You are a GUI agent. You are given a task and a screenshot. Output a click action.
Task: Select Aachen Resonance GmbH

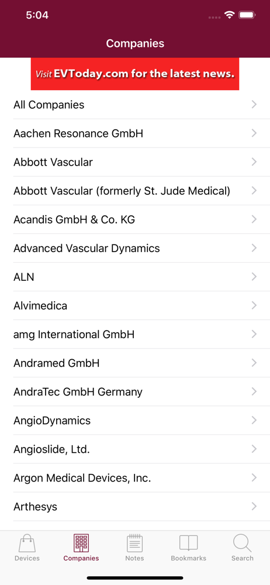[x=135, y=133]
